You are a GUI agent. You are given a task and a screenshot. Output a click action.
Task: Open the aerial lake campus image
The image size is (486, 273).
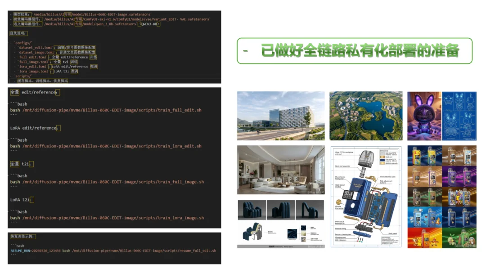pos(365,116)
